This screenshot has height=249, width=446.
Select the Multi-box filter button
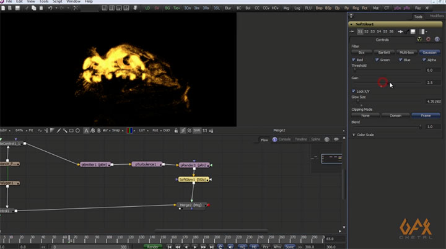coord(407,53)
